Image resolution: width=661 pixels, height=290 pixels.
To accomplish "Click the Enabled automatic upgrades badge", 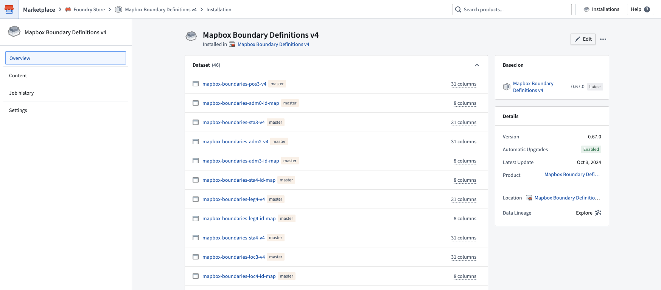I will click(x=591, y=149).
